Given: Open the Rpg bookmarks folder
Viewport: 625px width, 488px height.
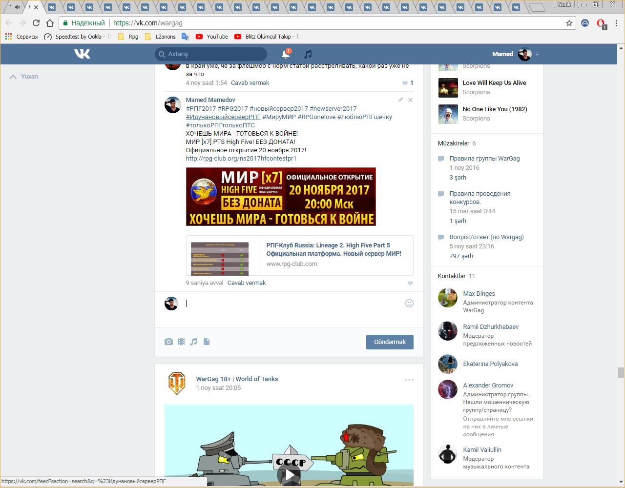Looking at the screenshot, I should tap(128, 37).
